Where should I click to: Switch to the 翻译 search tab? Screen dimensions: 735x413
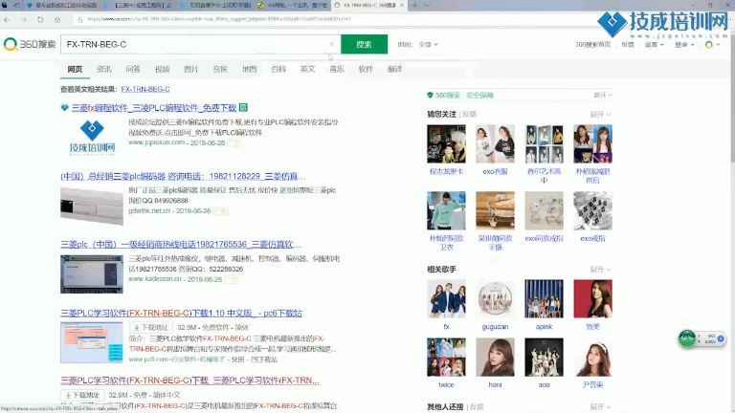point(394,69)
